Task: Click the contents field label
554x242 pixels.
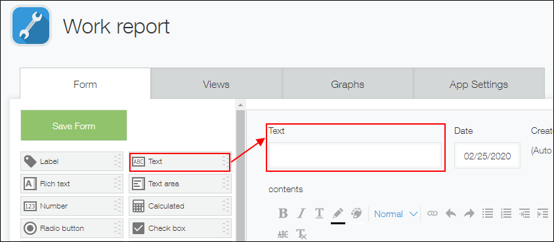Action: (286, 189)
